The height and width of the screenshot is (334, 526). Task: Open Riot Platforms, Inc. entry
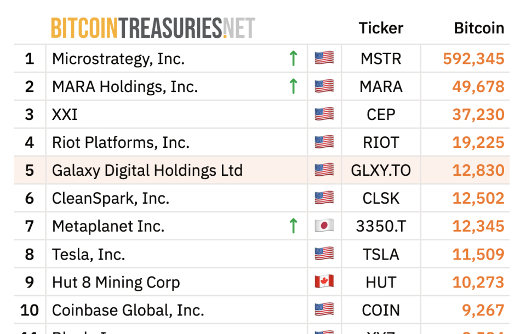point(121,142)
